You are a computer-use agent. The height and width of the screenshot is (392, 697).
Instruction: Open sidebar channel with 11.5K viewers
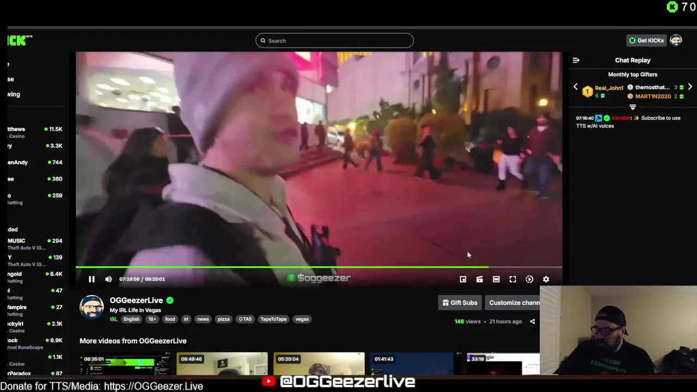tap(35, 132)
